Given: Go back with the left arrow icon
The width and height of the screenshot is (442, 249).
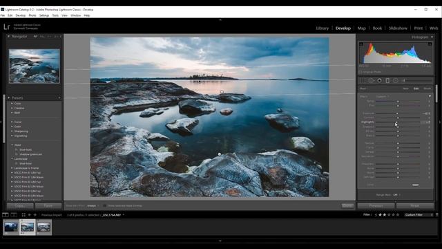Looking at the screenshot, I should click(29, 215).
